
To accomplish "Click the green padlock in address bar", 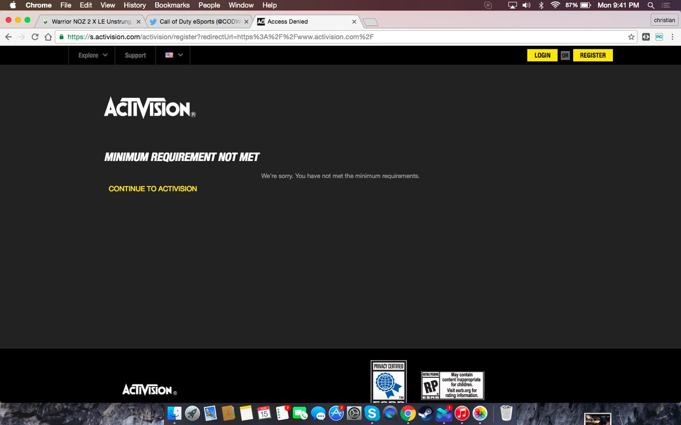I will 62,37.
